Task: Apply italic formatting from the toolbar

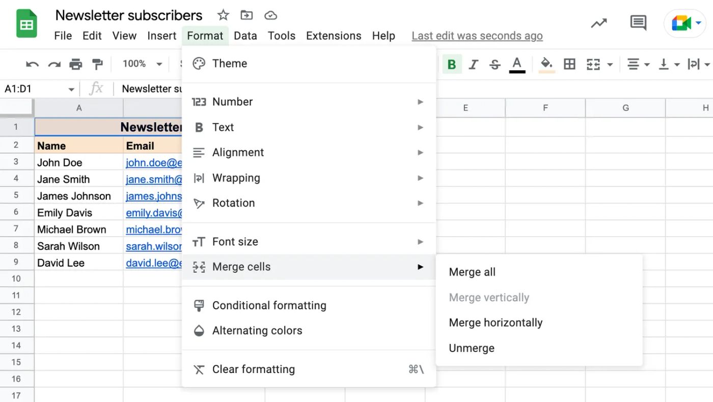Action: coord(473,64)
